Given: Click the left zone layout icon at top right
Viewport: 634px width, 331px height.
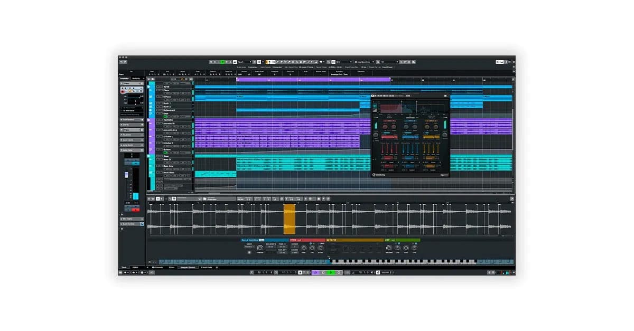Looking at the screenshot, I should coord(498,62).
